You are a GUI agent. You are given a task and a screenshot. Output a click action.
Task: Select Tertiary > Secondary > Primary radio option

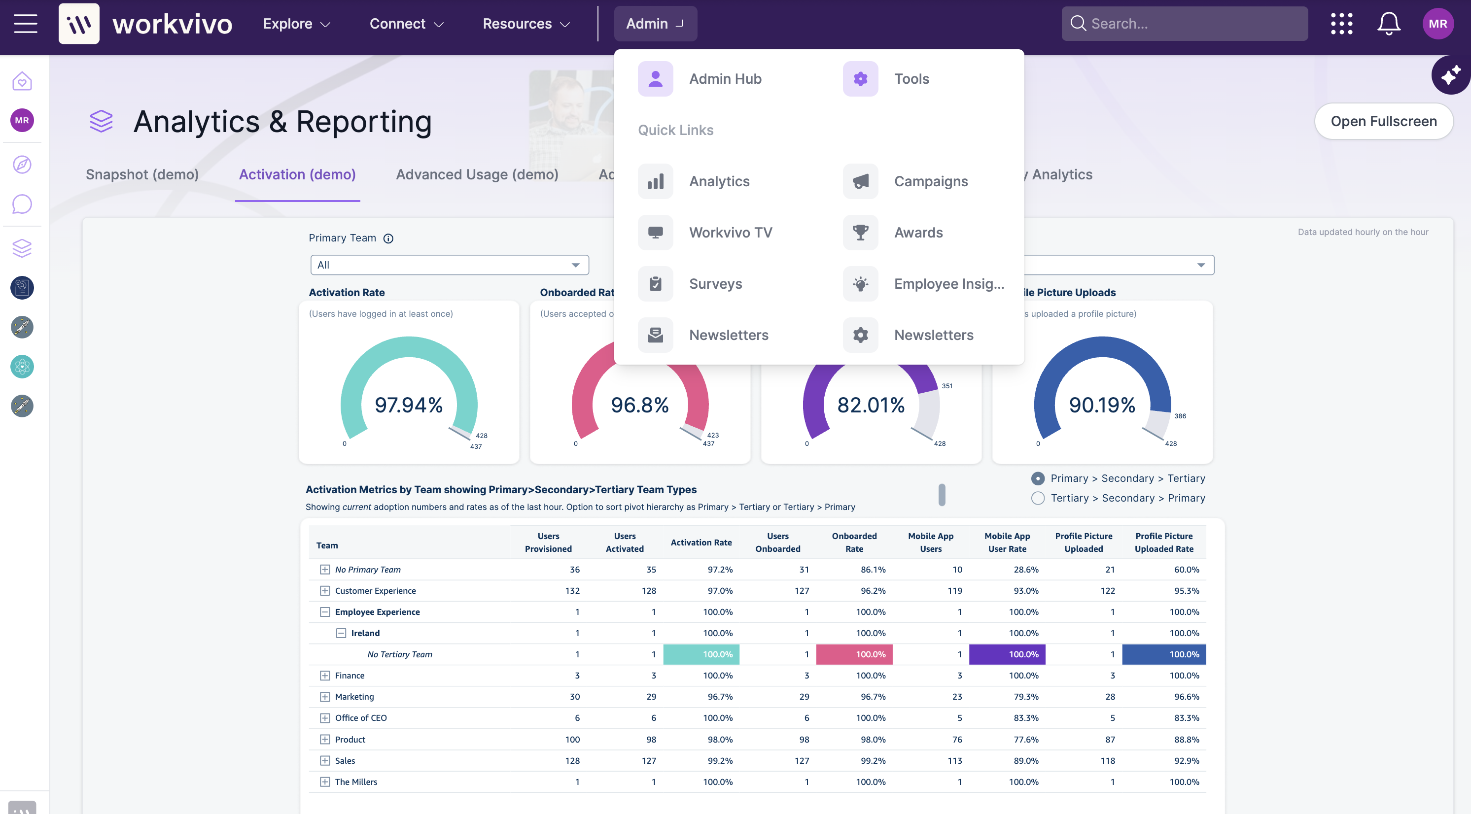click(1038, 498)
